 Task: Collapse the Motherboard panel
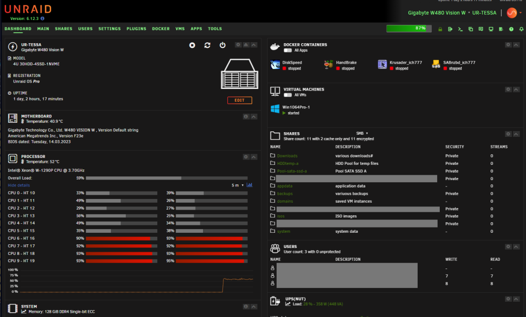click(254, 116)
